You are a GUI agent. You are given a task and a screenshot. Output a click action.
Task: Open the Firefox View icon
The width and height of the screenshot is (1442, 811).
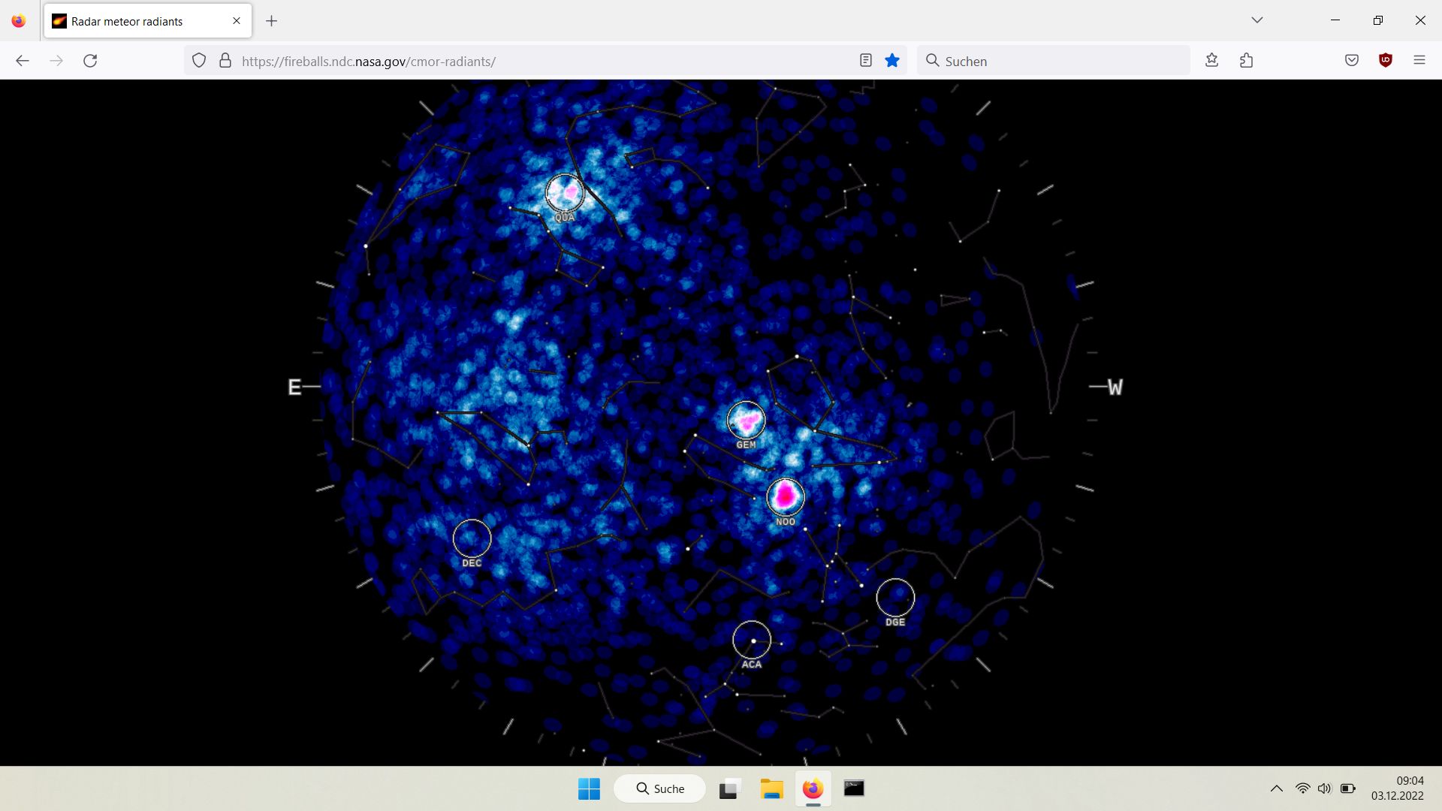(x=19, y=21)
